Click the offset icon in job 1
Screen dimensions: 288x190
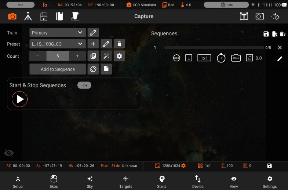[249, 58]
